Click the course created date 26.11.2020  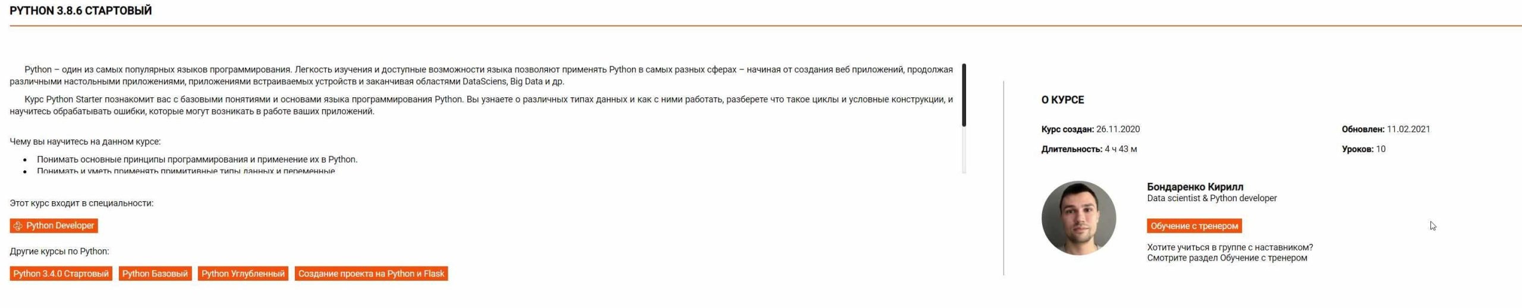[1118, 129]
